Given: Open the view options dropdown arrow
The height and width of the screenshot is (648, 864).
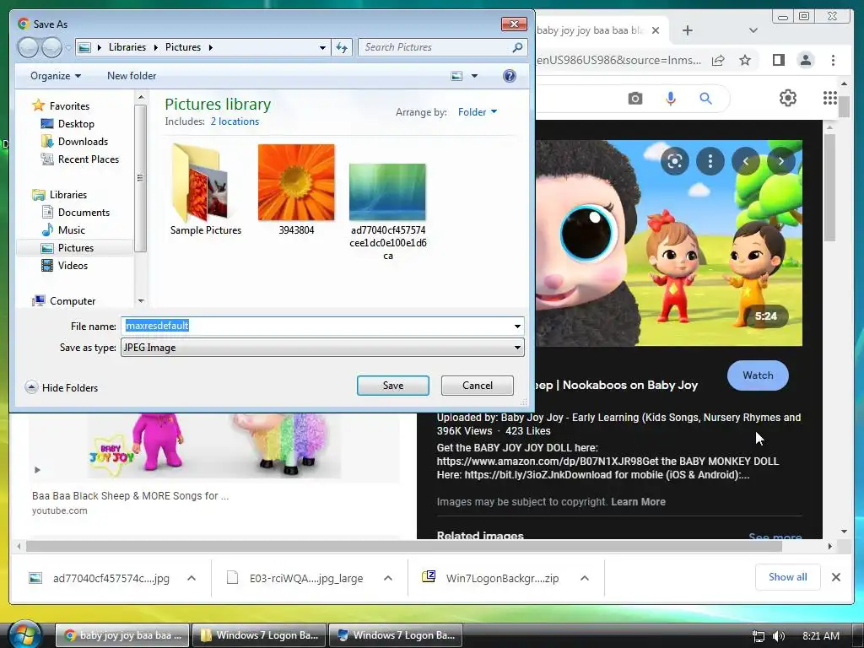Looking at the screenshot, I should pos(474,76).
